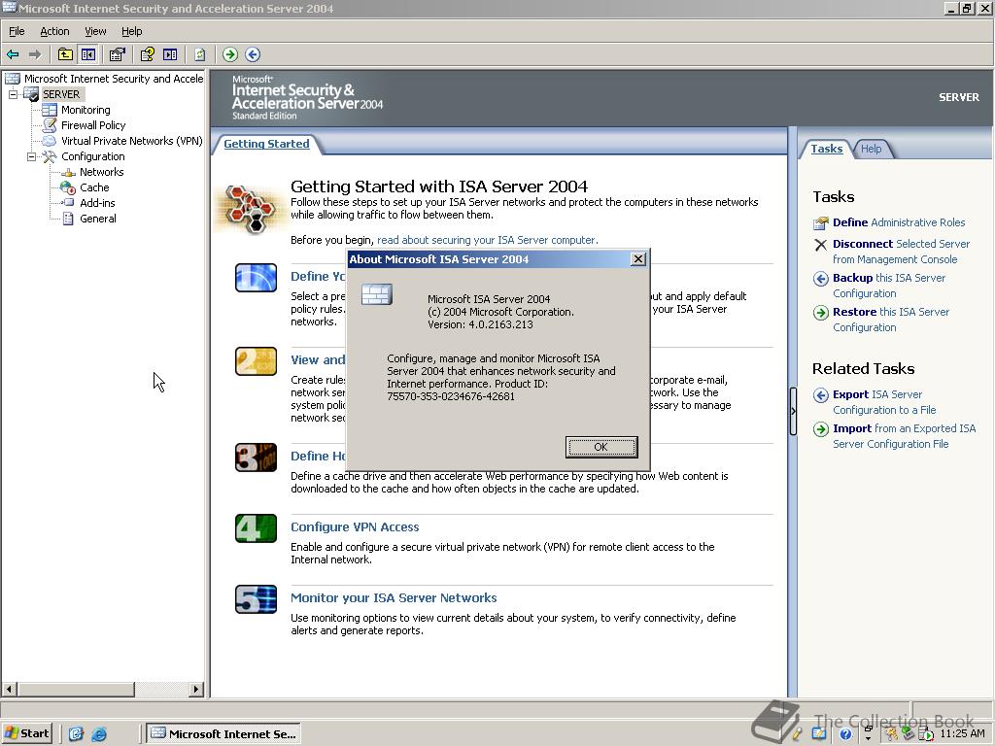Select Virtual Private Networks (VPN) node
Viewport: 995px width, 746px height.
click(131, 141)
